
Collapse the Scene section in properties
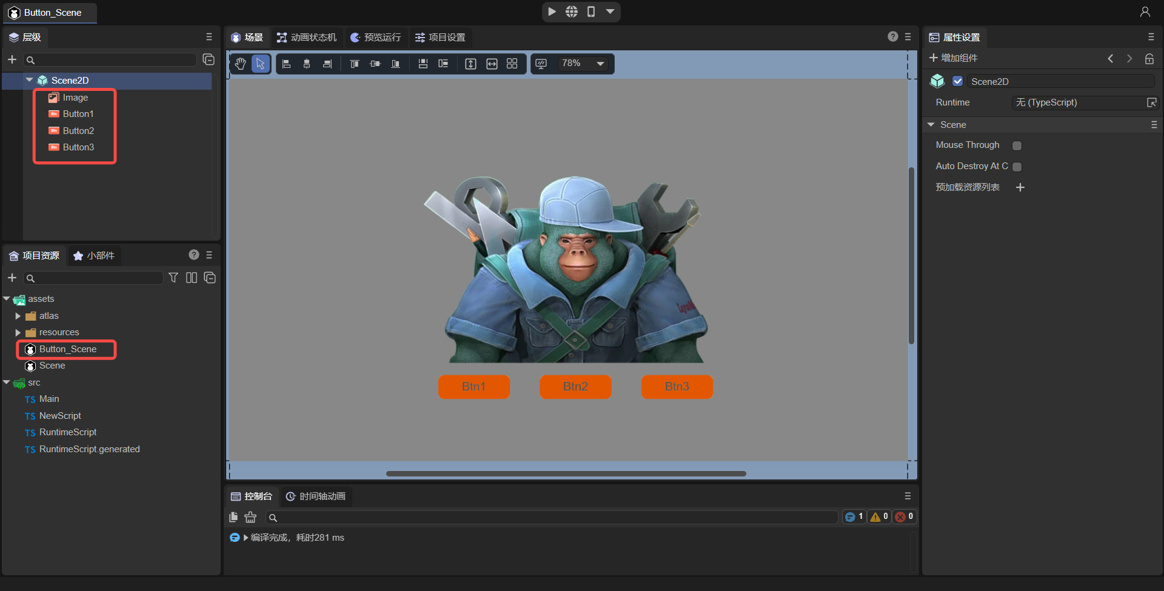[931, 125]
